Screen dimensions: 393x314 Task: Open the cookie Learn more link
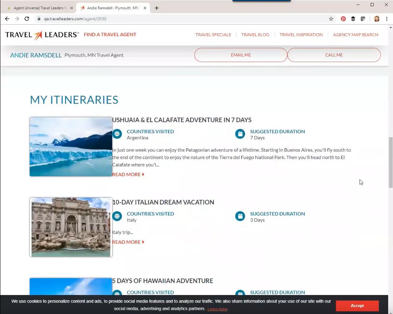tap(218, 309)
